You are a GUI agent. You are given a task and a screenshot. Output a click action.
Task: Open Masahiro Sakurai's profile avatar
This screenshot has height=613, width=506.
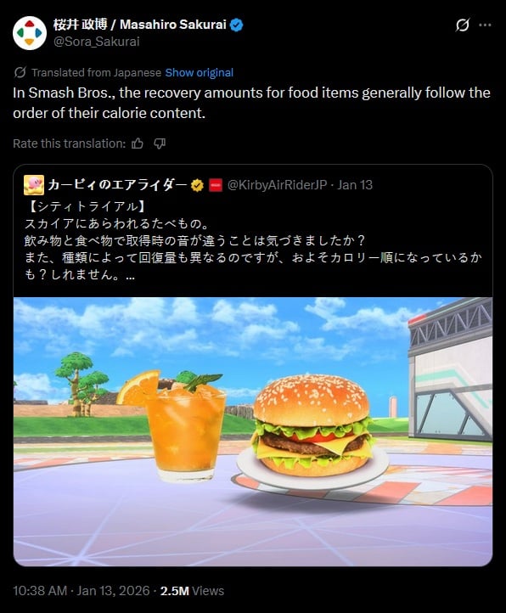tap(30, 33)
